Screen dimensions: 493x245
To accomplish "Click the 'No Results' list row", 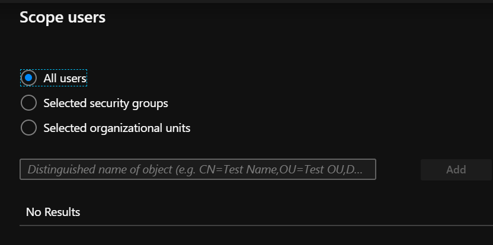I will 53,212.
